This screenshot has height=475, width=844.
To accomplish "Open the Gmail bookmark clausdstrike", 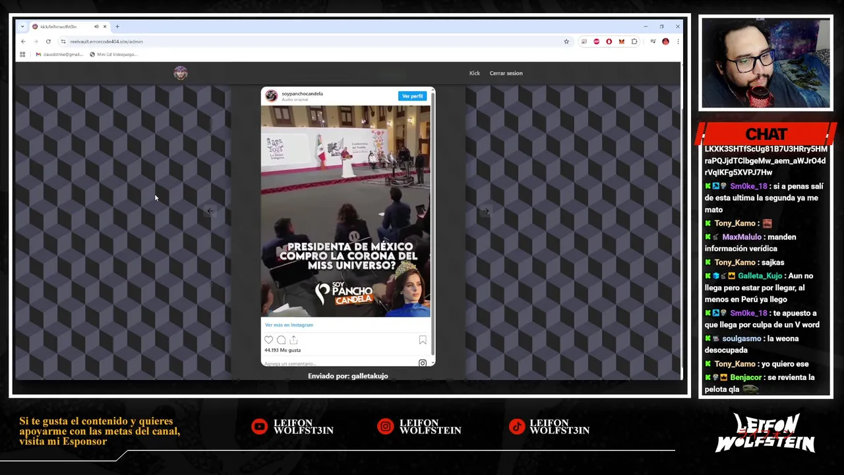I will pos(59,54).
